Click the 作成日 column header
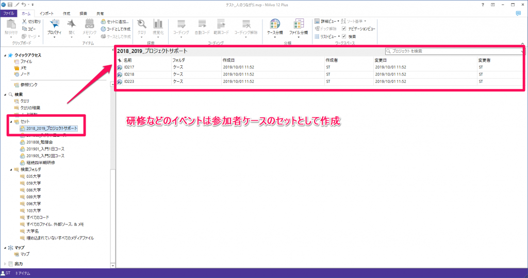Screen dimensions: 528x278 pos(229,60)
